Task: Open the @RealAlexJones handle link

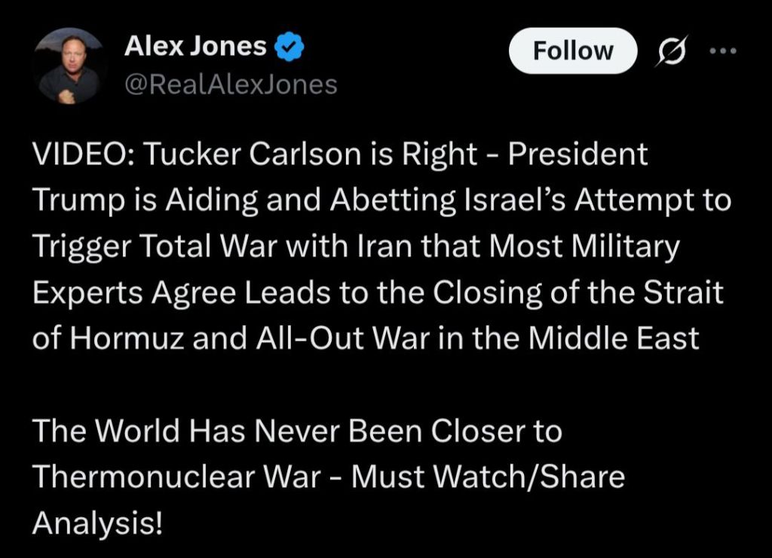Action: (230, 84)
